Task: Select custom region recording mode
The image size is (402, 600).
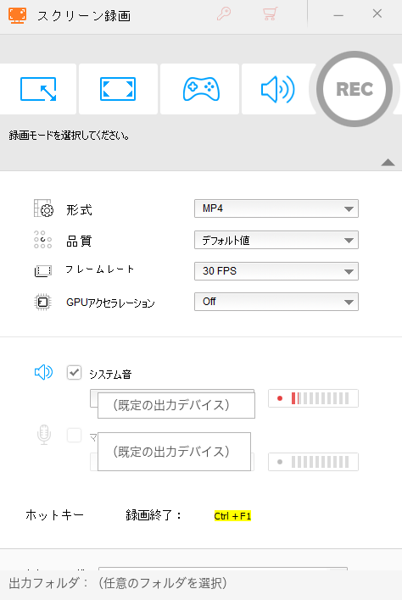Action: click(x=38, y=89)
